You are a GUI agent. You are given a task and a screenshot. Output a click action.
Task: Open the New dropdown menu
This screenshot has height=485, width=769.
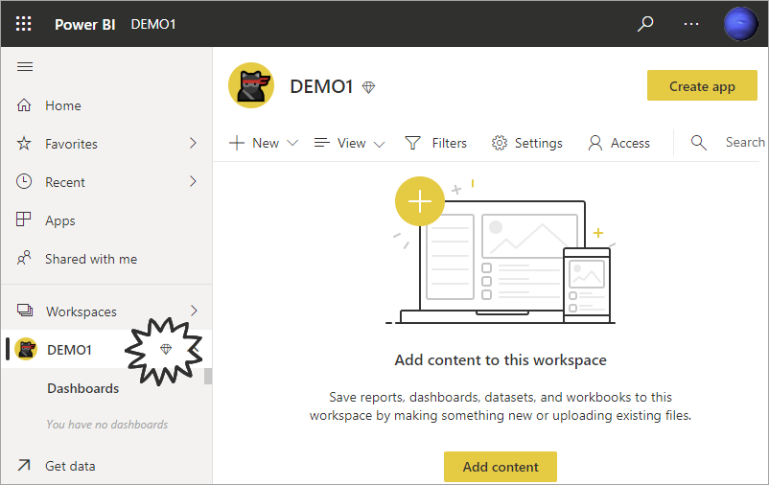coord(264,143)
